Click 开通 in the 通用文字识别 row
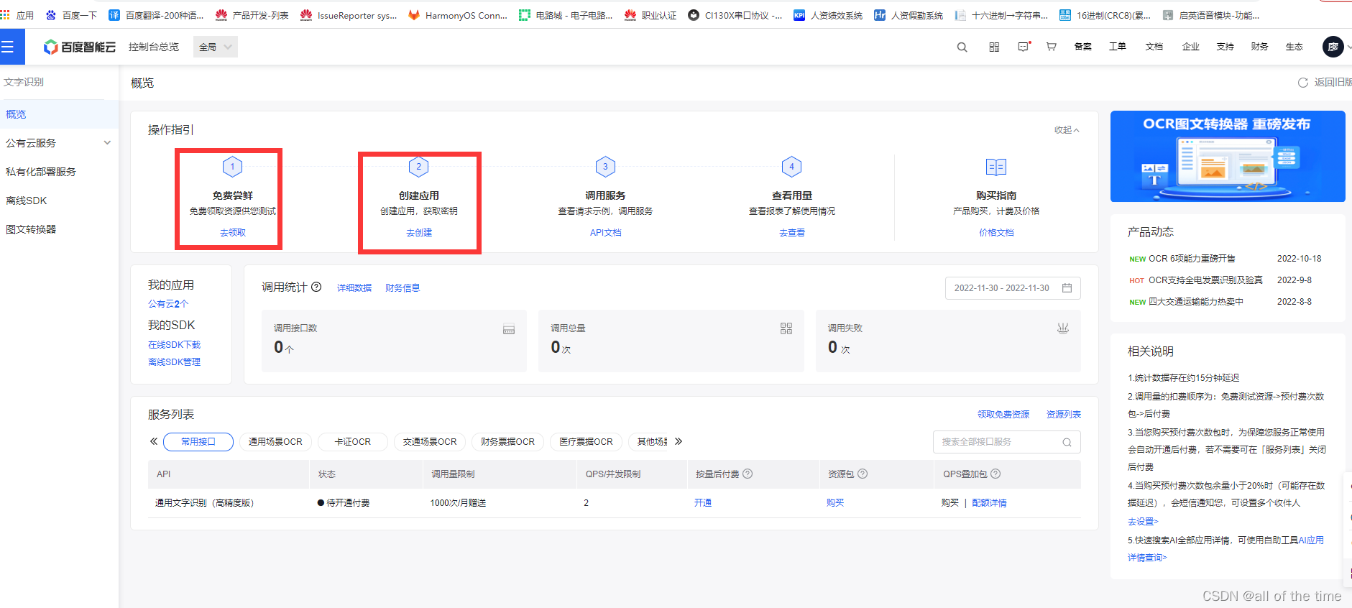The height and width of the screenshot is (608, 1352). point(702,503)
